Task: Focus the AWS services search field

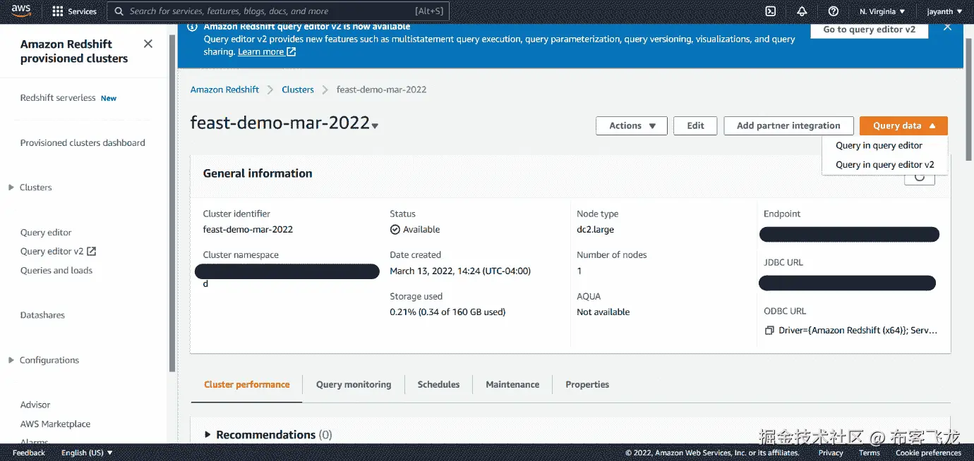Action: 278,11
